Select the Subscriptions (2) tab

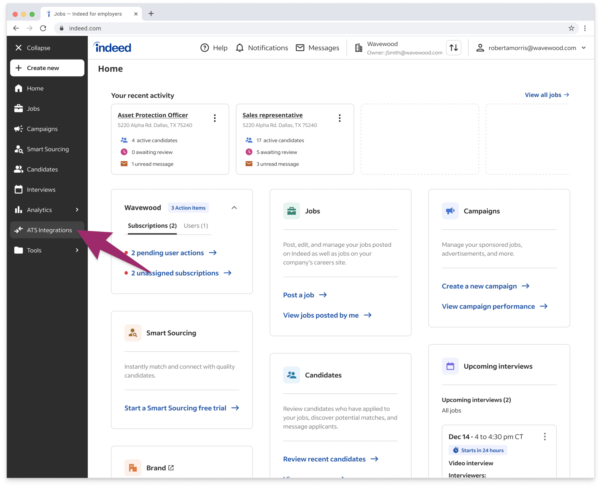(152, 226)
